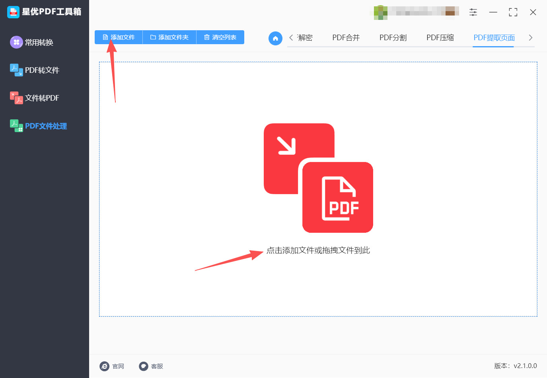
Task: Open the 官网 website link
Action: (112, 366)
